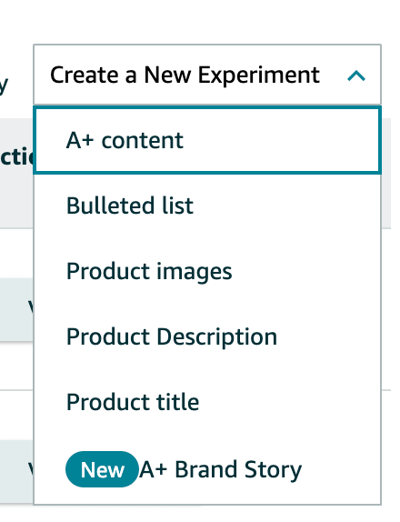
Task: Choose Bulleted list from the menu
Action: point(207,206)
